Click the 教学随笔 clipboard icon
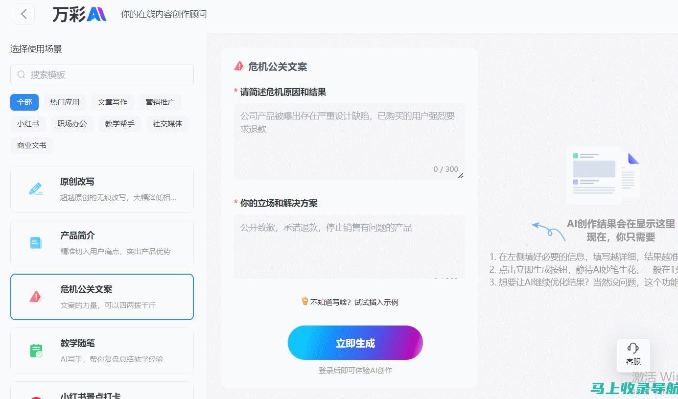 pos(36,351)
